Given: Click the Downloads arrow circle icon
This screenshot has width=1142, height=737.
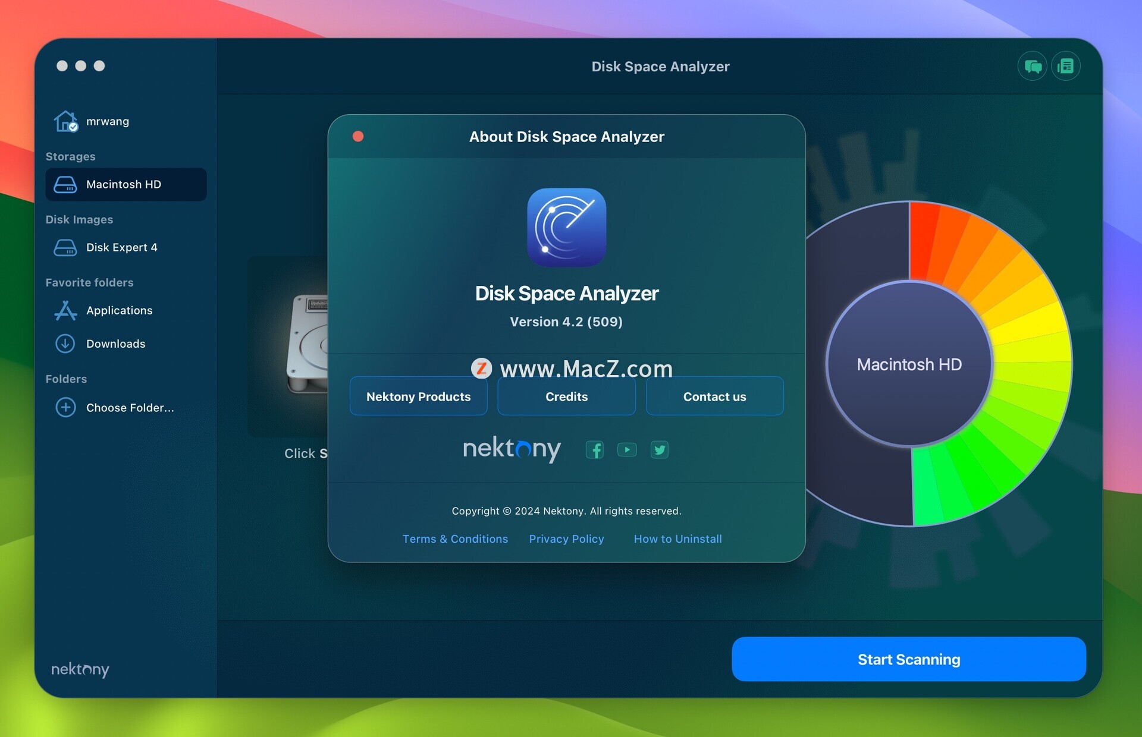Looking at the screenshot, I should coord(65,344).
